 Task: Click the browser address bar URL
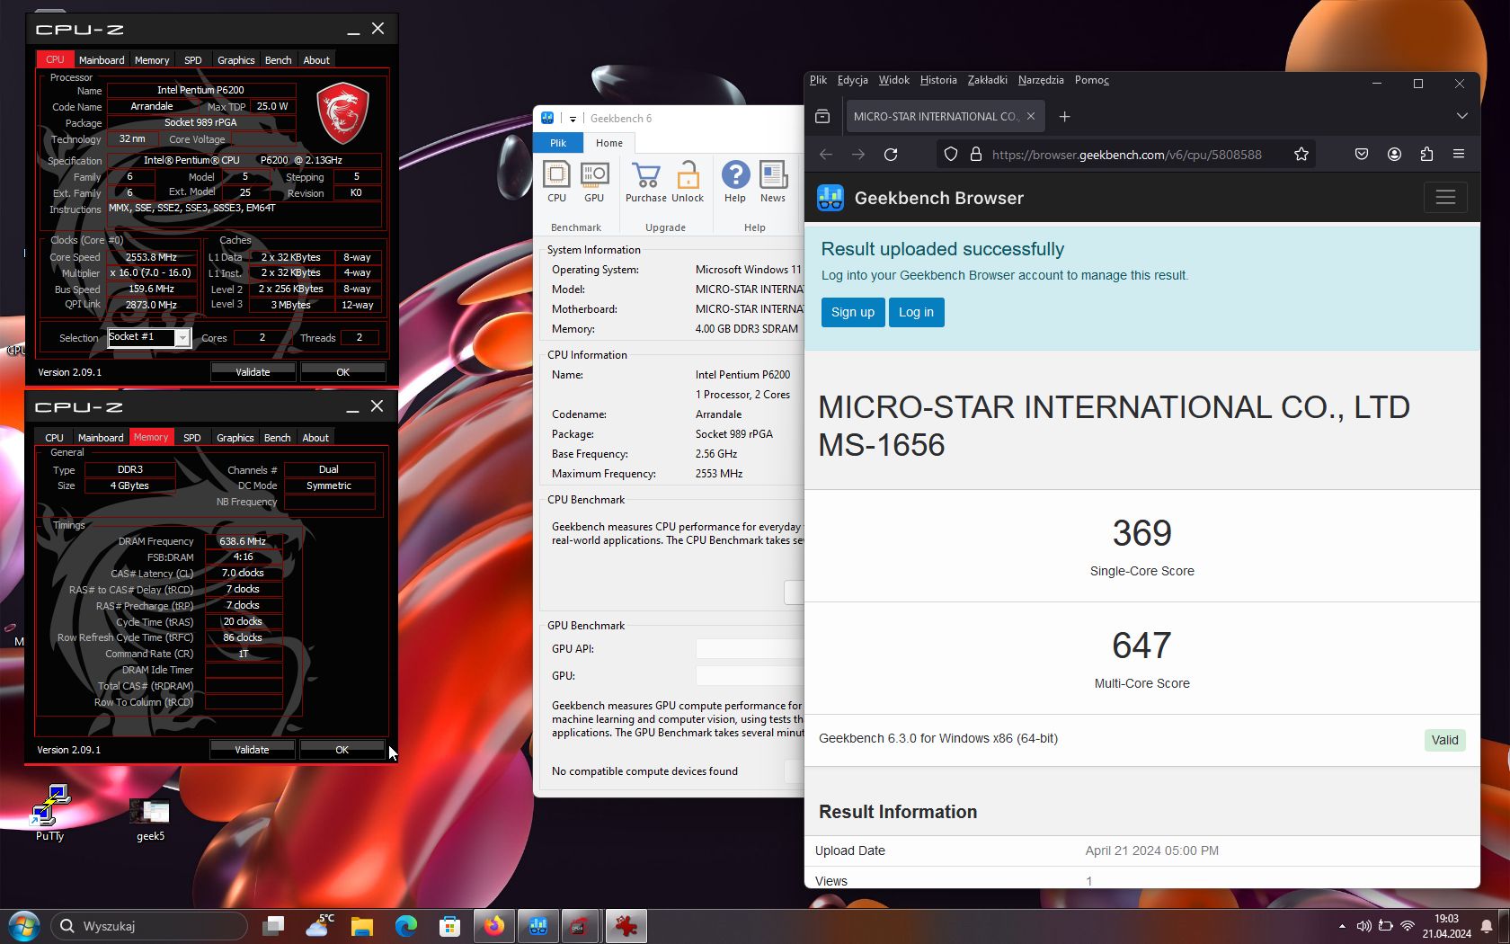[1127, 155]
